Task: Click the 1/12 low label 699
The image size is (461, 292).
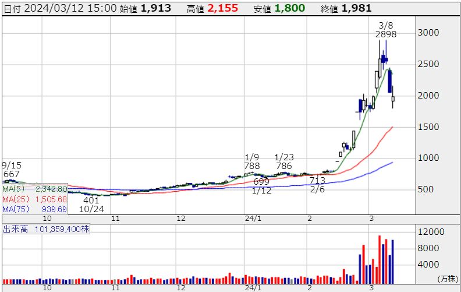Action: coord(261,182)
